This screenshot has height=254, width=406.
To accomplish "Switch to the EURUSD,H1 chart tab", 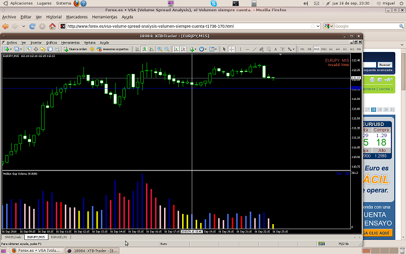I will (59, 237).
